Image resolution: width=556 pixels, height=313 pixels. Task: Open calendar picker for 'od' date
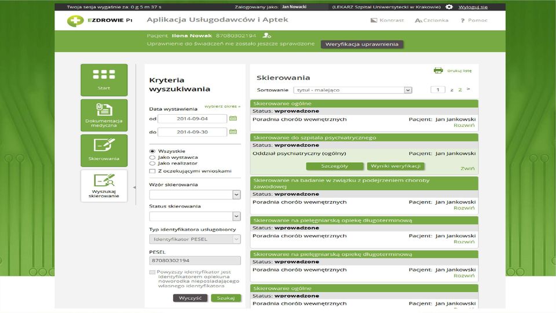pos(233,118)
